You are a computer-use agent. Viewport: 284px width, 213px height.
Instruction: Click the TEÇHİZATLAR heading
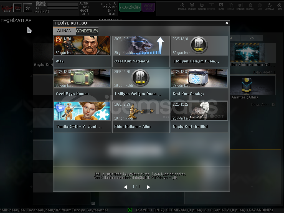[x=16, y=21]
